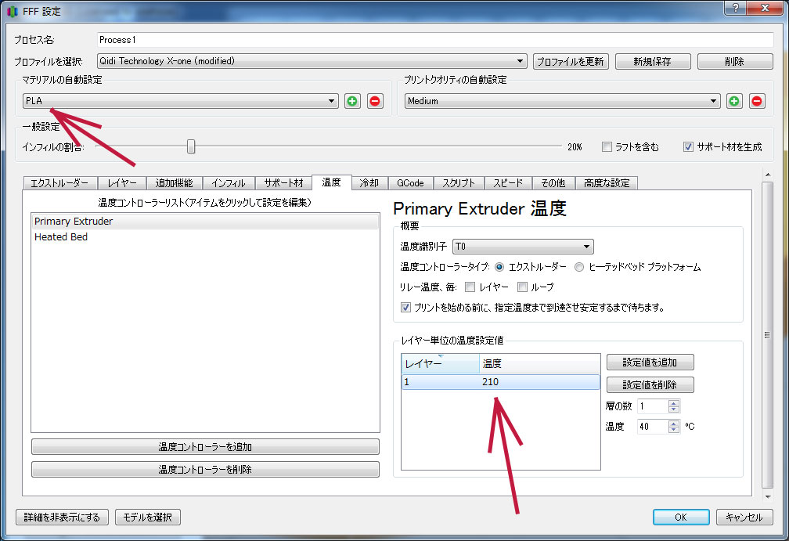Image resolution: width=789 pixels, height=541 pixels.
Task: Enable the ラフトを含む checkbox
Action: coord(607,146)
